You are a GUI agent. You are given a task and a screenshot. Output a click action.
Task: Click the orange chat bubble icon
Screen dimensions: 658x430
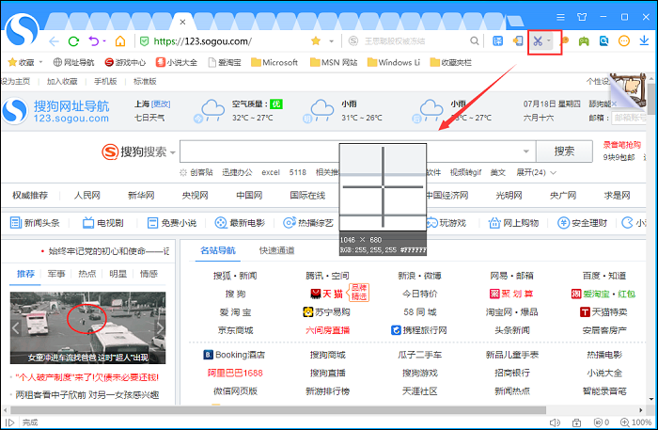[x=624, y=41]
